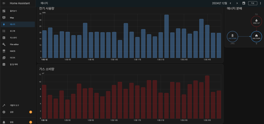This screenshot has width=264, height=124.
Task: Open the HACS store icon
Action: [4, 51]
